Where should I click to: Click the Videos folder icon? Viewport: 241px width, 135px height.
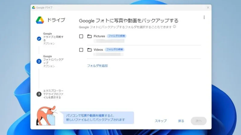click(x=89, y=50)
